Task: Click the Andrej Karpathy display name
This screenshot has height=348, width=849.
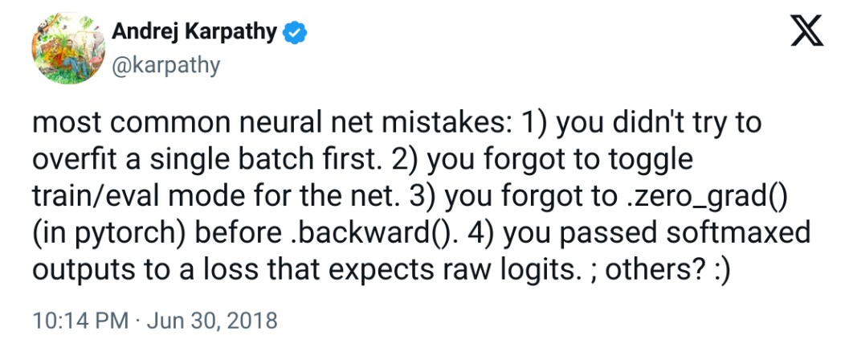Action: pyautogui.click(x=194, y=33)
